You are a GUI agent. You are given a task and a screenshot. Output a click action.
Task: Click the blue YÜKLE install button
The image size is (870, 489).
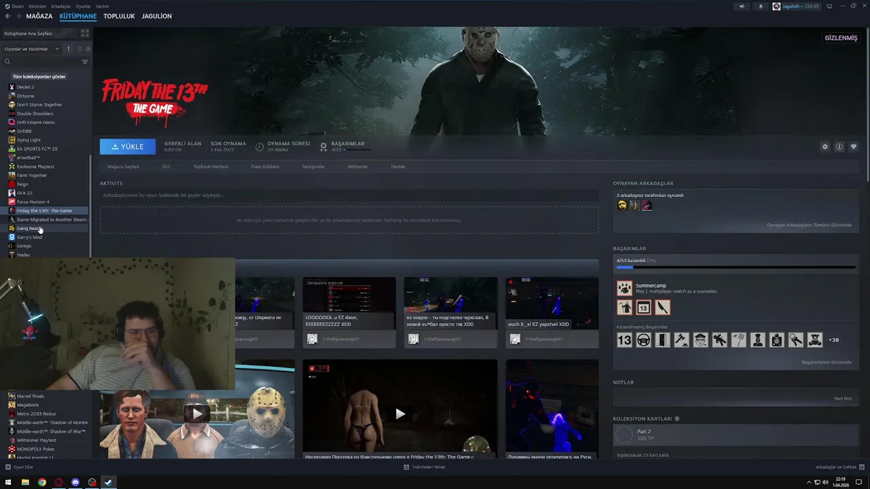(x=128, y=147)
